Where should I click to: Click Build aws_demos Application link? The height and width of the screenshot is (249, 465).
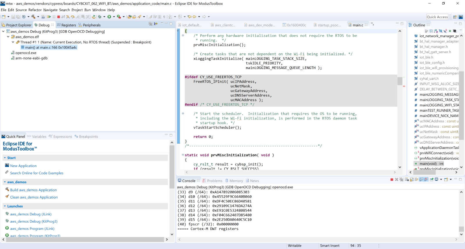[33, 190]
